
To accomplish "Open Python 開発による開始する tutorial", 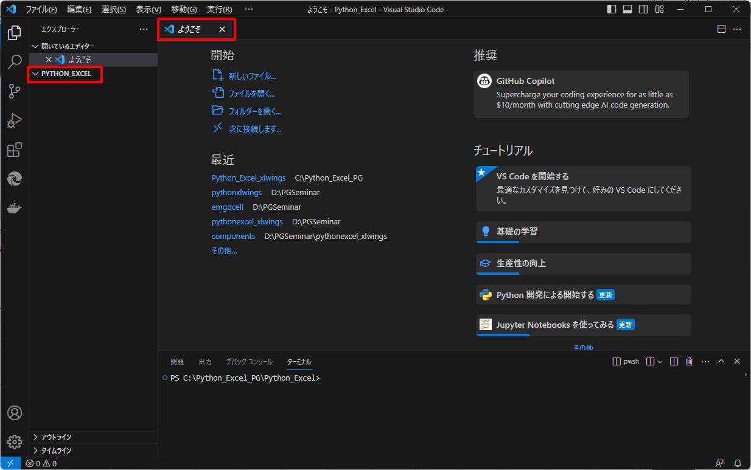I will coord(584,295).
